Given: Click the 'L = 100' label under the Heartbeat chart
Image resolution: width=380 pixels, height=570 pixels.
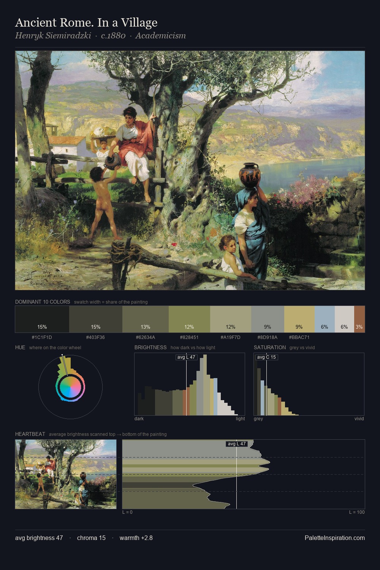Looking at the screenshot, I should click(x=357, y=512).
